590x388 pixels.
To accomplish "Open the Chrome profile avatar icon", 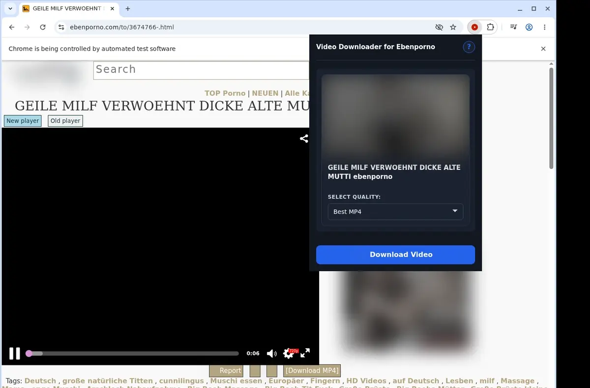I will pos(529,28).
